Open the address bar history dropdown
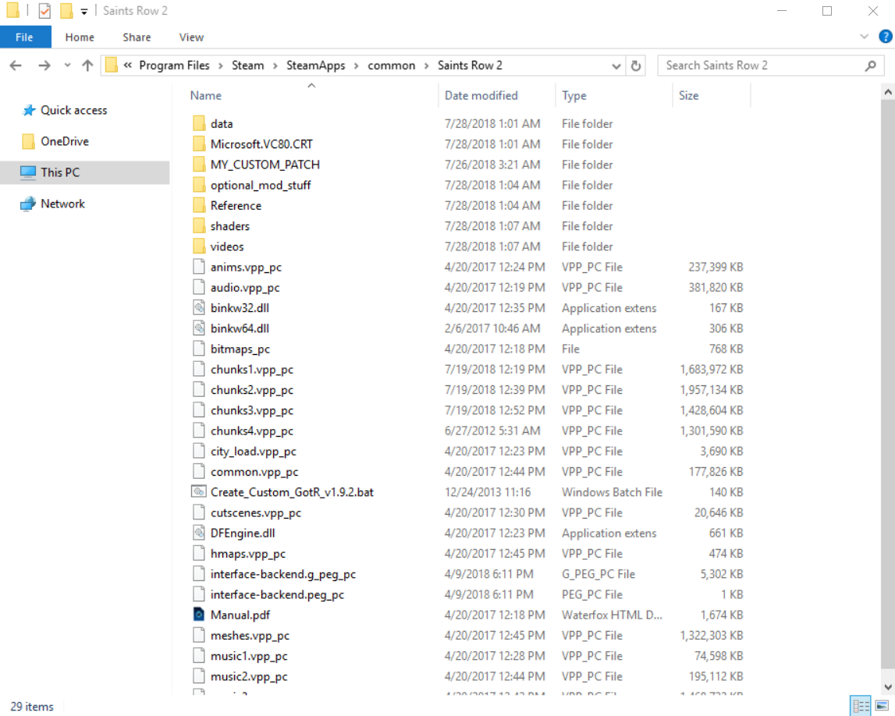 coord(616,66)
